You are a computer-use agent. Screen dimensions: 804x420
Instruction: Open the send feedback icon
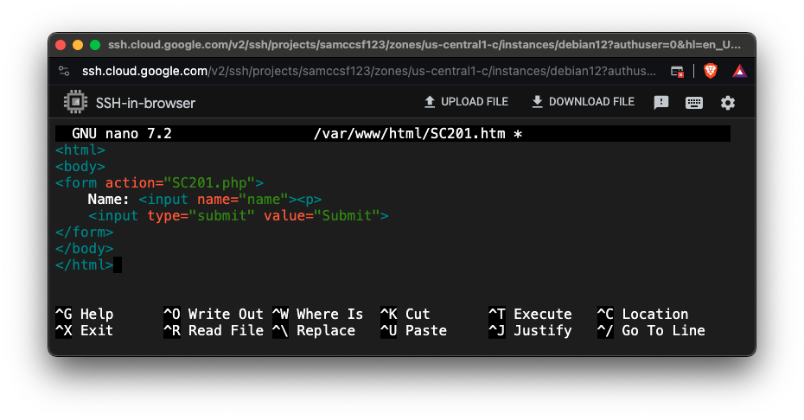(661, 103)
